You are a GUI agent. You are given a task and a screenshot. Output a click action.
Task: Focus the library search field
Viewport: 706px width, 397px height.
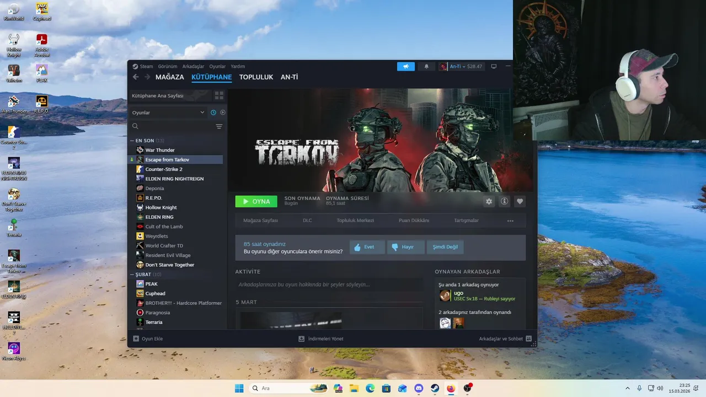coord(171,126)
